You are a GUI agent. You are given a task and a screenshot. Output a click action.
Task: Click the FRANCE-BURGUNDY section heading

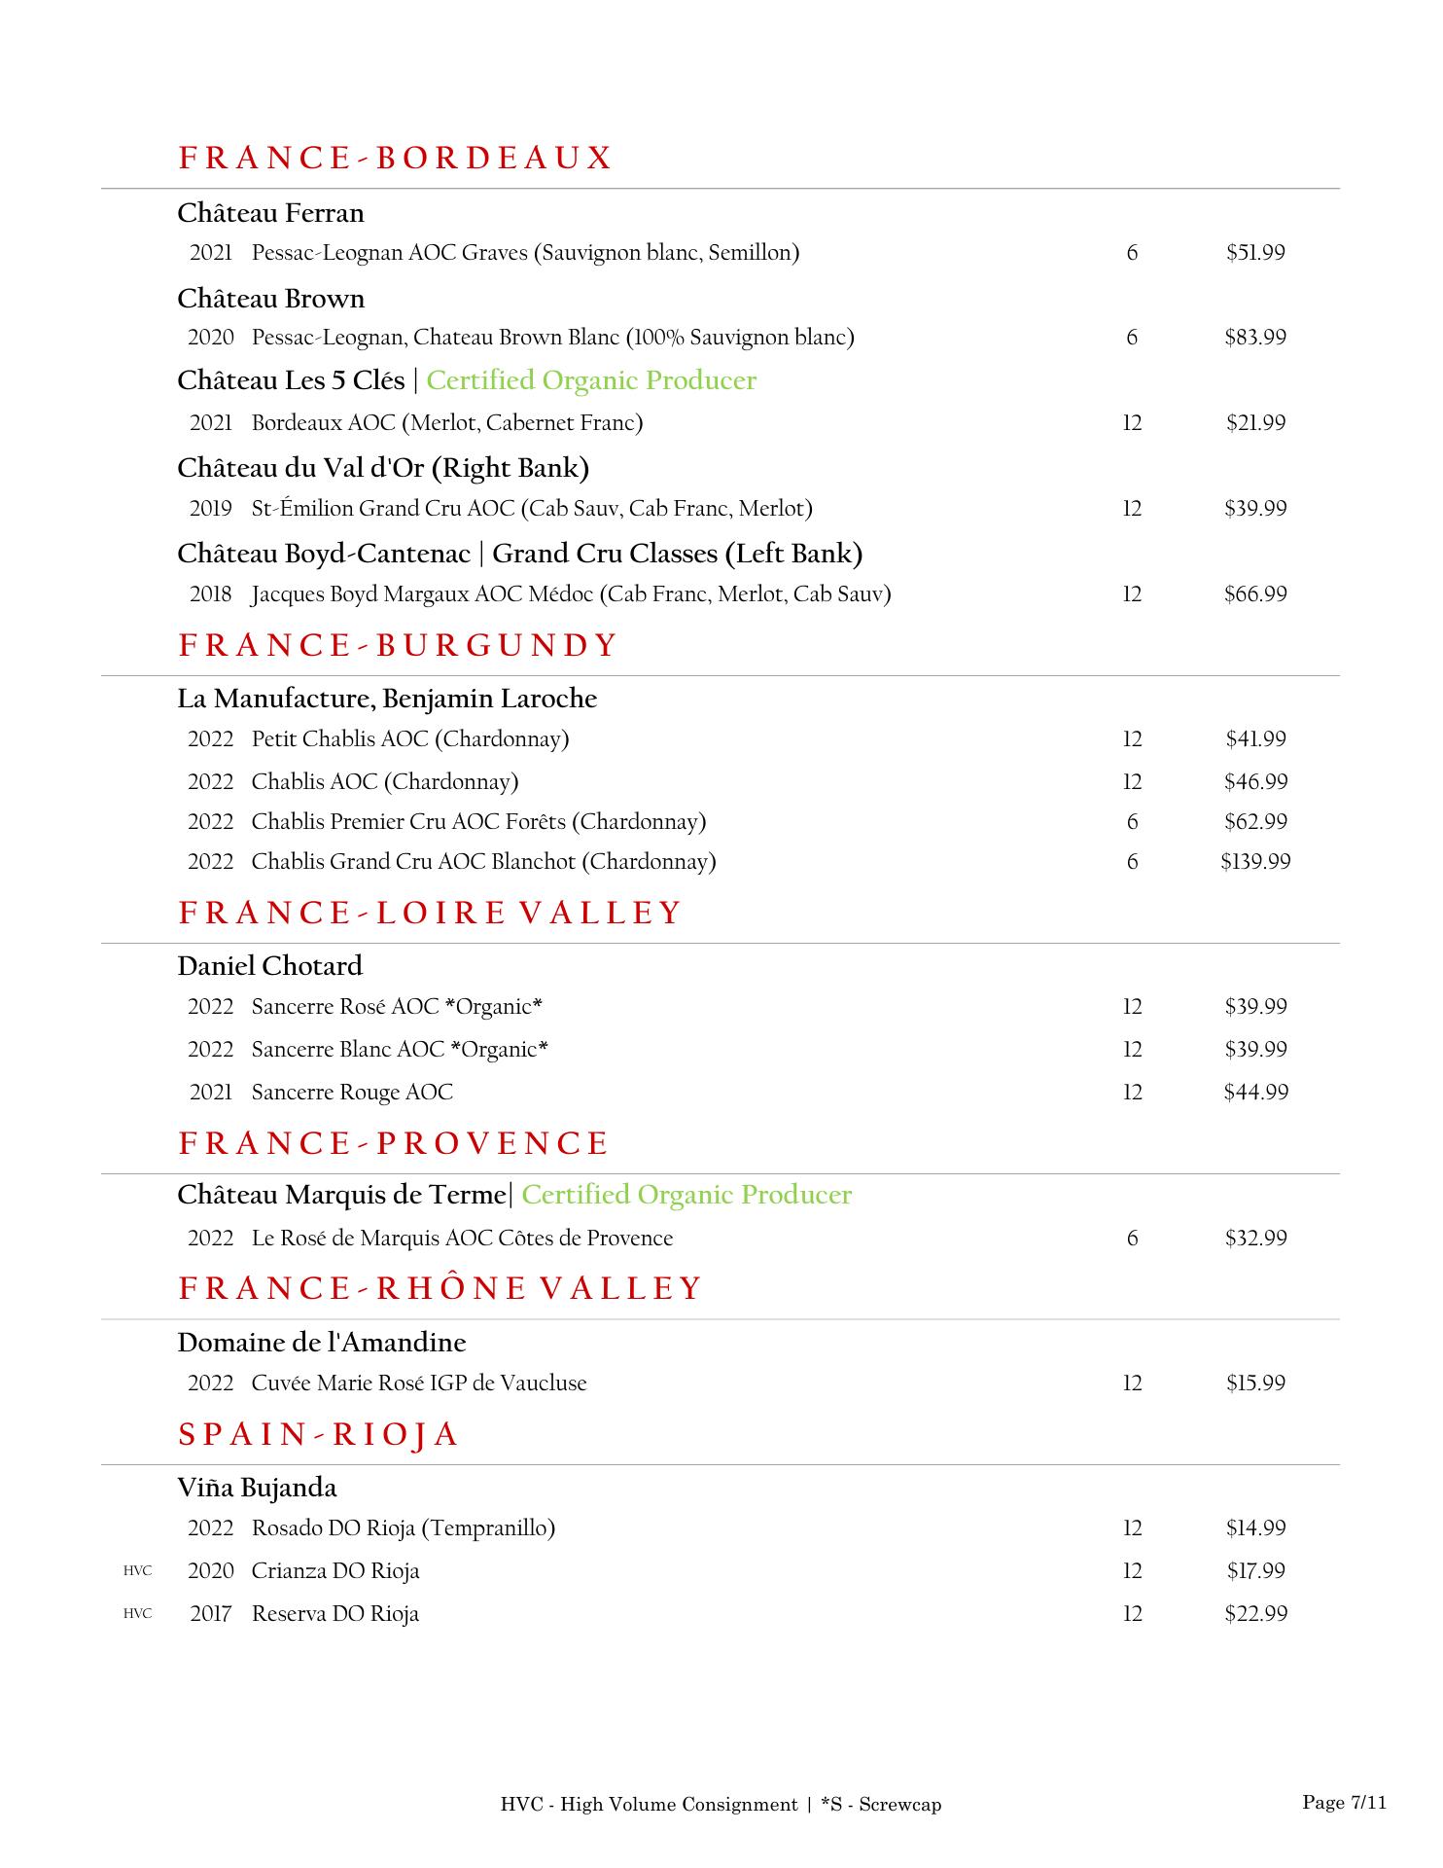point(398,645)
